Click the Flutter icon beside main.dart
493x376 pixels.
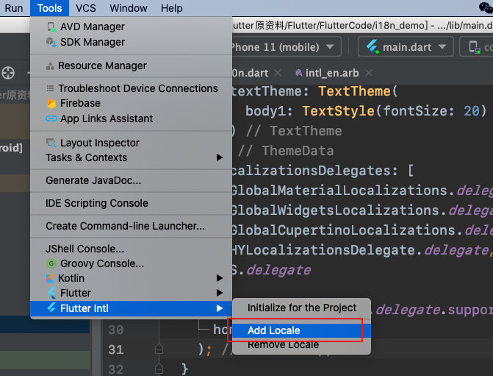pos(373,46)
